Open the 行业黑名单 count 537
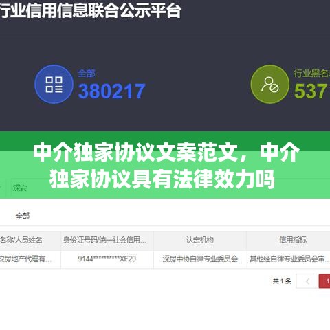 [312, 91]
